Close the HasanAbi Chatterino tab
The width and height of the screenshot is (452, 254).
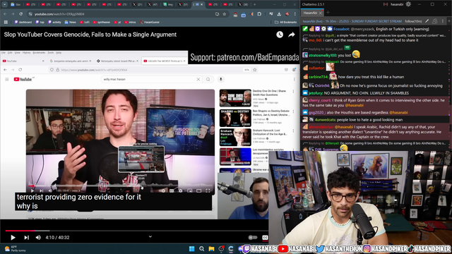320,13
